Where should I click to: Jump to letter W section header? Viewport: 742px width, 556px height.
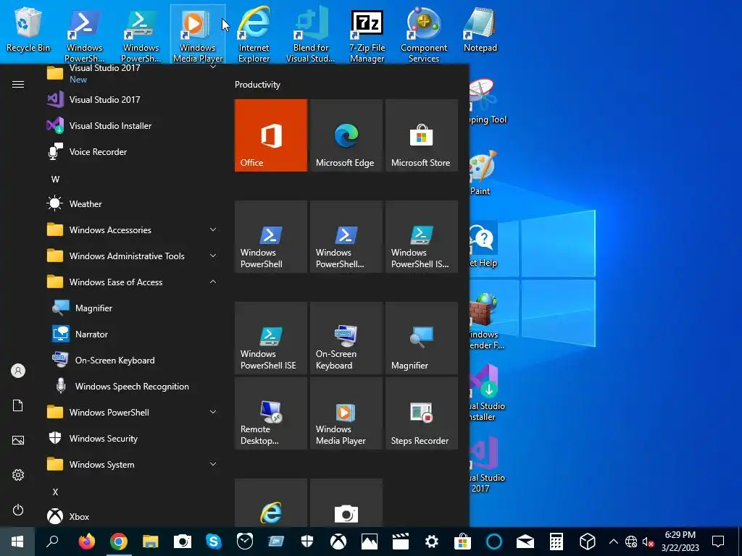pyautogui.click(x=55, y=180)
